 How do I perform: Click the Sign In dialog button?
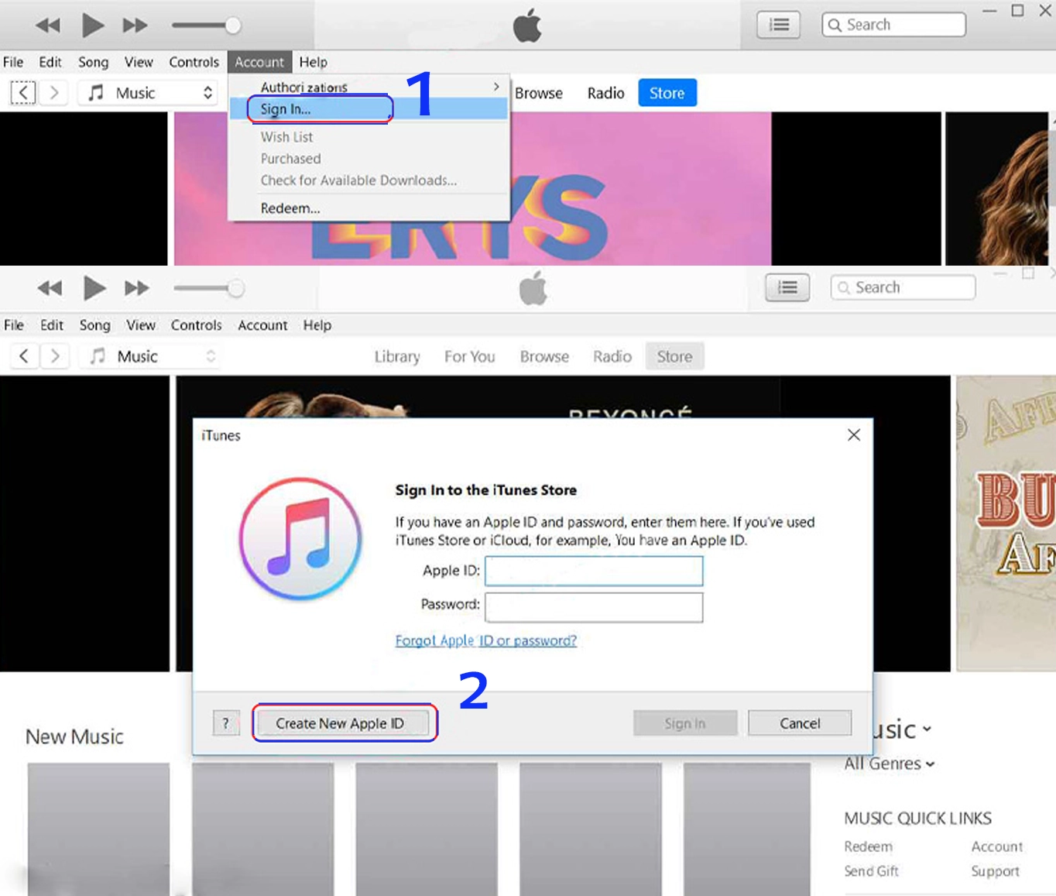(x=685, y=723)
